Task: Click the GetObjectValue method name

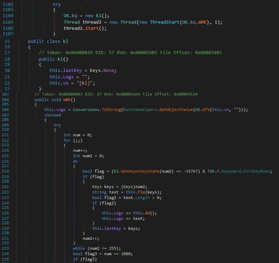Action: point(176,110)
